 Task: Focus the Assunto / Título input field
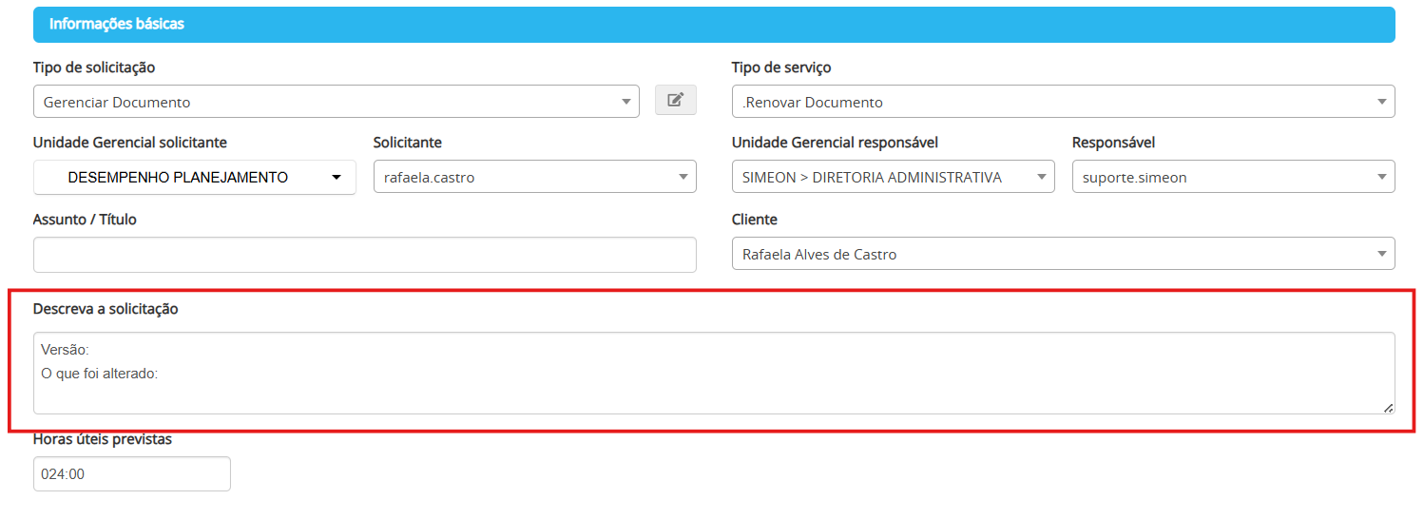364,255
